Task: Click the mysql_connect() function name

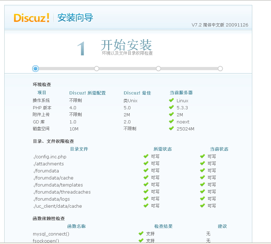Action: 51,234
